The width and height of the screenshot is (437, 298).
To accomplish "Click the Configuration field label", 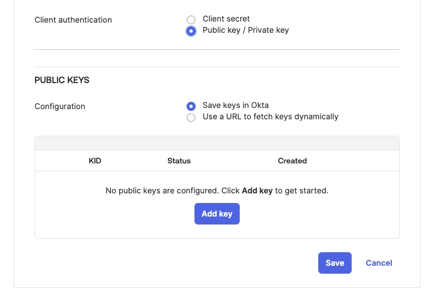I will (60, 106).
